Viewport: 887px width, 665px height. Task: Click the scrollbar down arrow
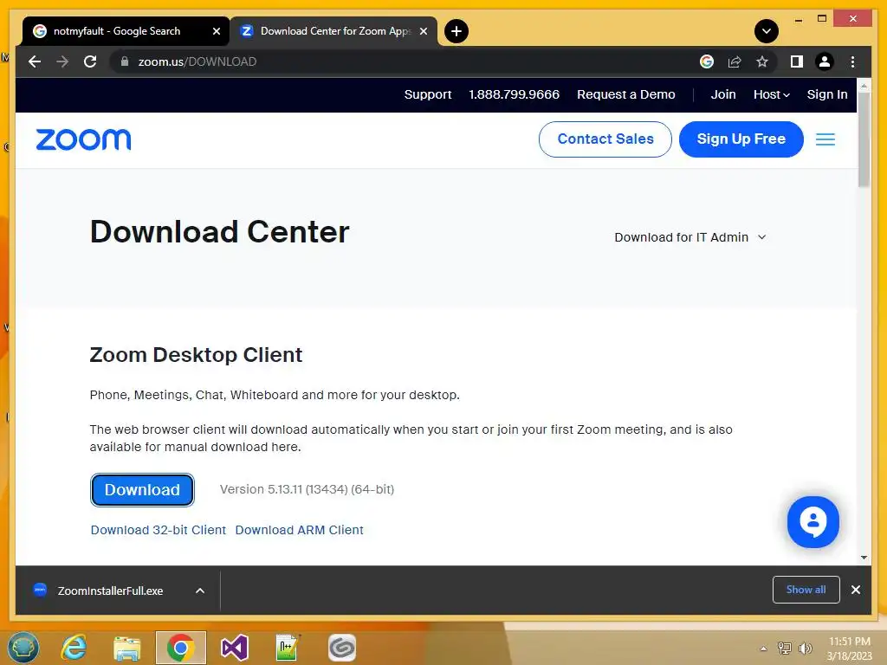pos(864,558)
